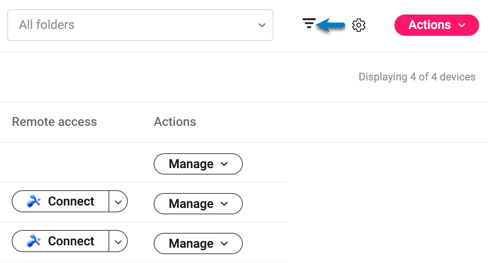Open the arrow dropdown beside the first Connect button
This screenshot has width=488, height=263.
click(118, 202)
